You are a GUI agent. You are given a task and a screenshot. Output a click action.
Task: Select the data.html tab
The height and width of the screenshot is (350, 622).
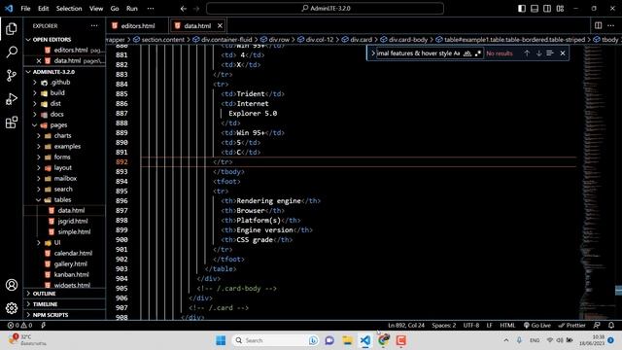pyautogui.click(x=197, y=26)
